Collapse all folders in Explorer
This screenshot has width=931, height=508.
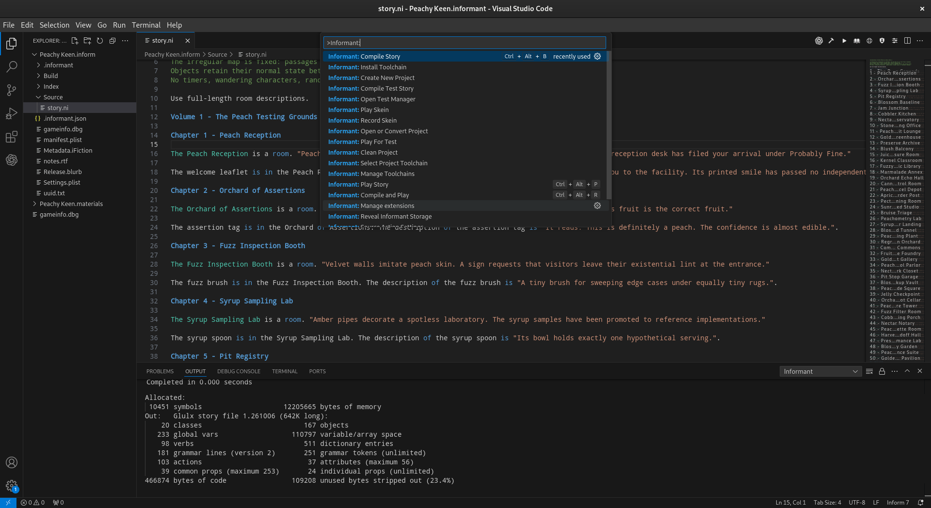(112, 41)
